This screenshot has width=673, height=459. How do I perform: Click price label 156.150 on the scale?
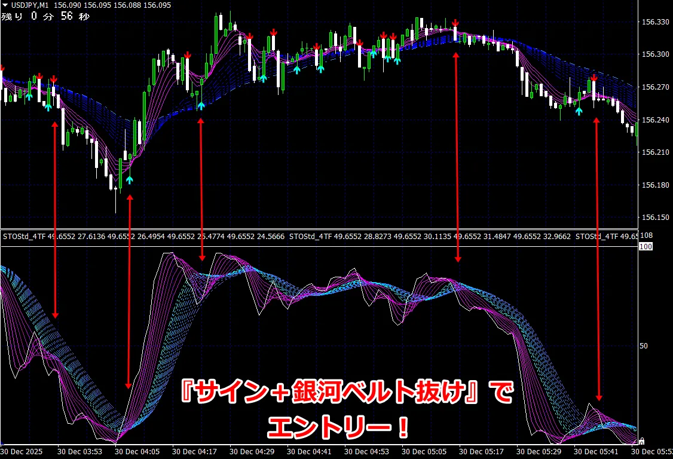[655, 218]
